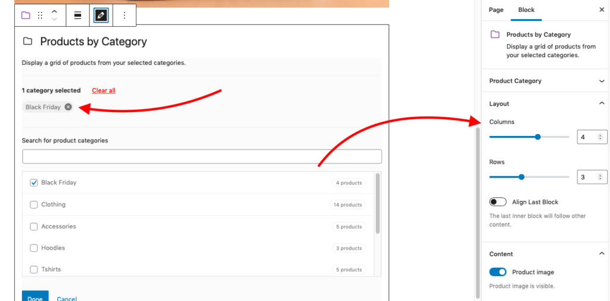610x301 pixels.
Task: Click the folder icon beside Products by Category heading
Action: tap(27, 41)
